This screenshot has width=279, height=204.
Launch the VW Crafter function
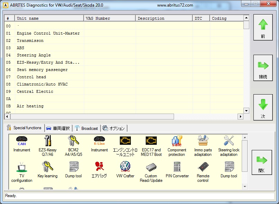[125, 170]
